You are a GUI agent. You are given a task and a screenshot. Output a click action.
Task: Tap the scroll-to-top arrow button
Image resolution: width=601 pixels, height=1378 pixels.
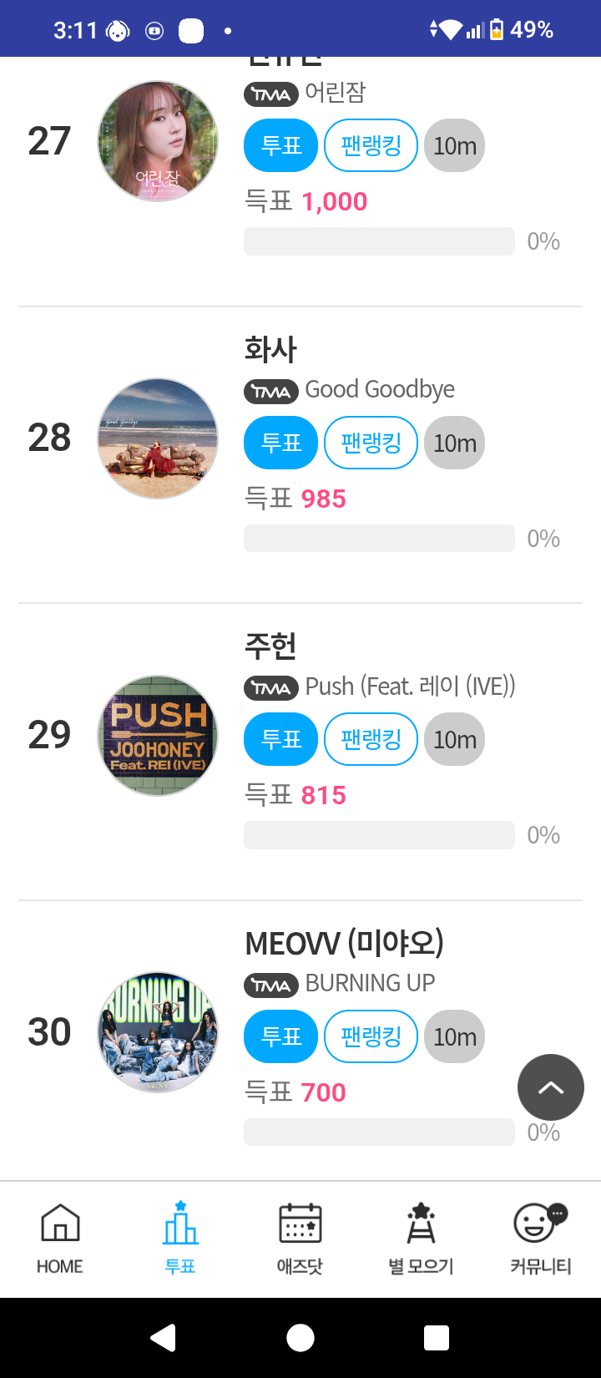[550, 1087]
